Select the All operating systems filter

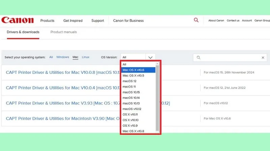51,57
